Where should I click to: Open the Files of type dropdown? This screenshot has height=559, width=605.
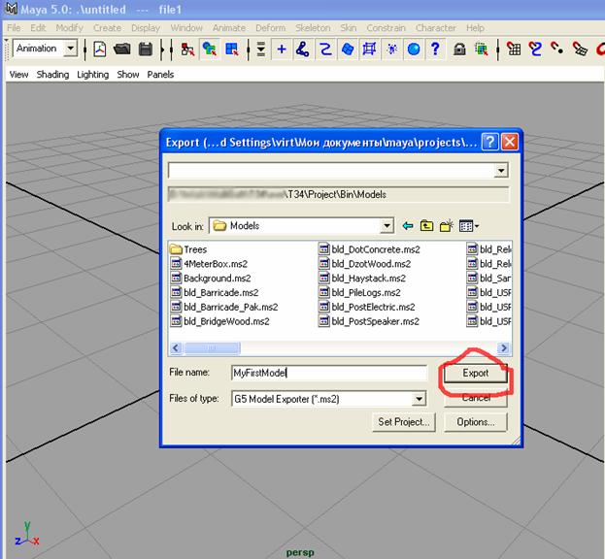[x=419, y=399]
